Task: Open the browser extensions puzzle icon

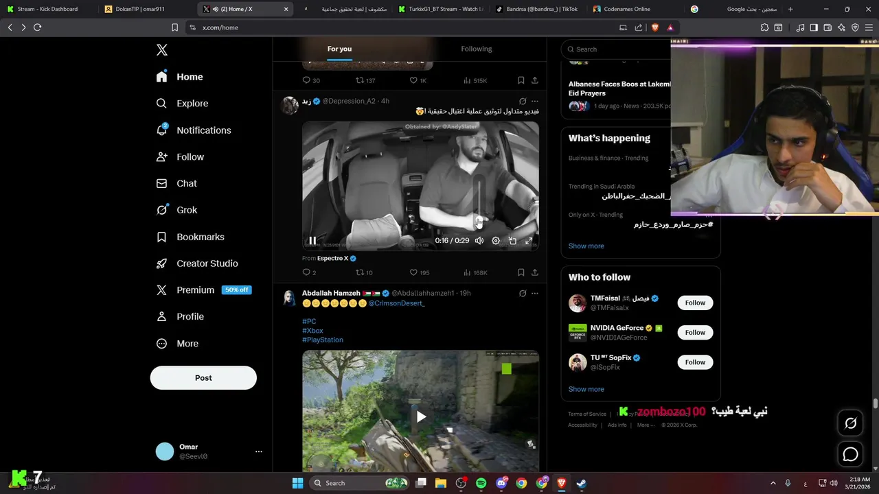Action: coord(764,27)
